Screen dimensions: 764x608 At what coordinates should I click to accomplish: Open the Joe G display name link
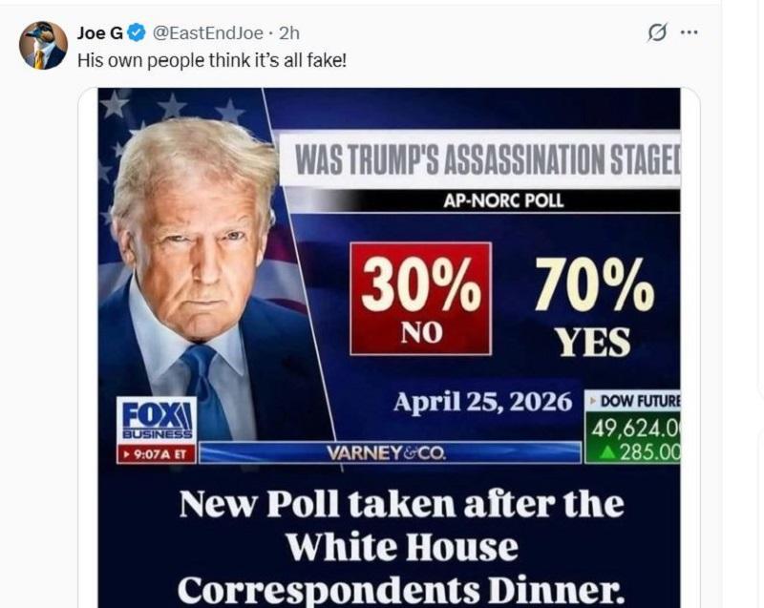tap(99, 33)
